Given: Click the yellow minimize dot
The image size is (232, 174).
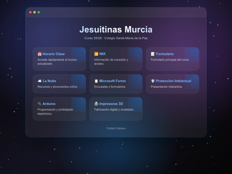Looking at the screenshot, I should [34, 12].
